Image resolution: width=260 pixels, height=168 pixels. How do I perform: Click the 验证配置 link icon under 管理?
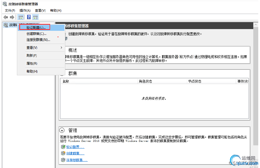point(63,147)
